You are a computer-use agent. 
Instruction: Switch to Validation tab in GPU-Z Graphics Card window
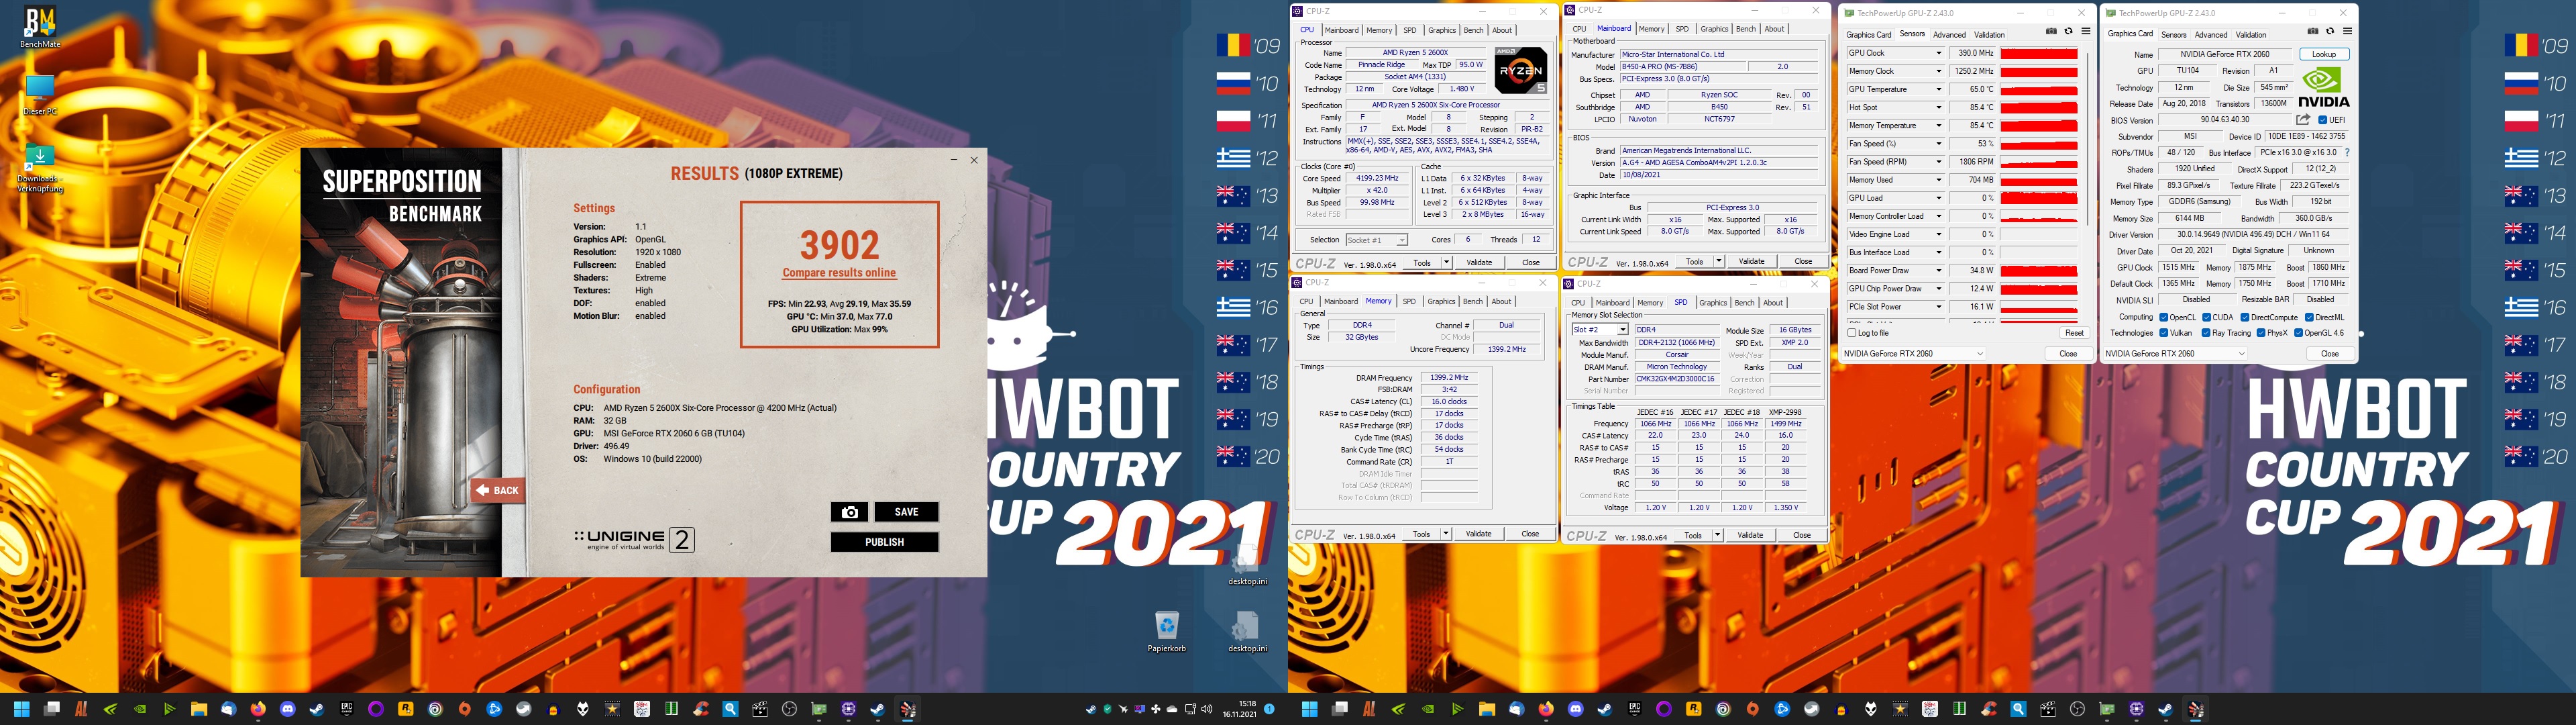click(x=2251, y=35)
